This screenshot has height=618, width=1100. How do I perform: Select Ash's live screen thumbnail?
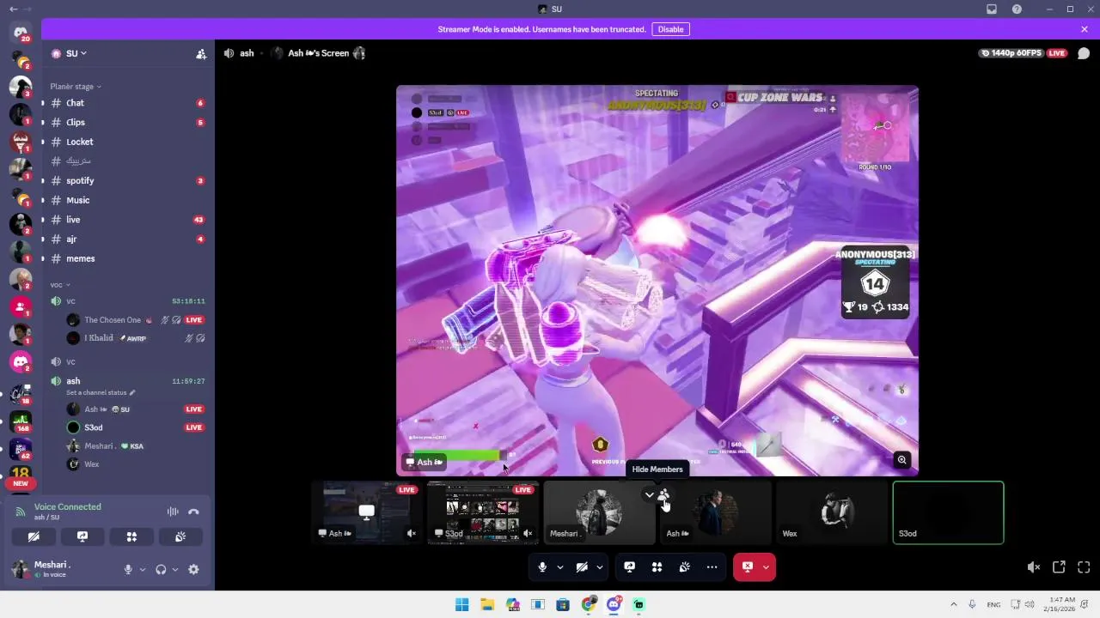pos(367,512)
